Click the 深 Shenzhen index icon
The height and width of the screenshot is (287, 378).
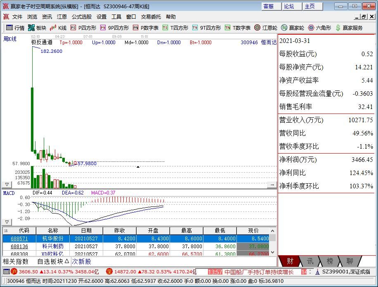pos(109,272)
